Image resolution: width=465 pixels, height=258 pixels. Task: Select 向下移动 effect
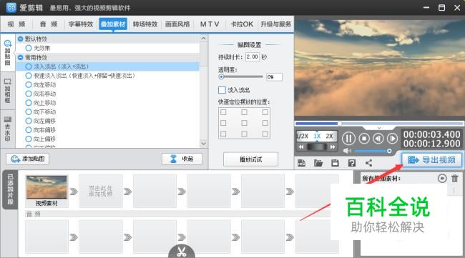tap(29, 112)
